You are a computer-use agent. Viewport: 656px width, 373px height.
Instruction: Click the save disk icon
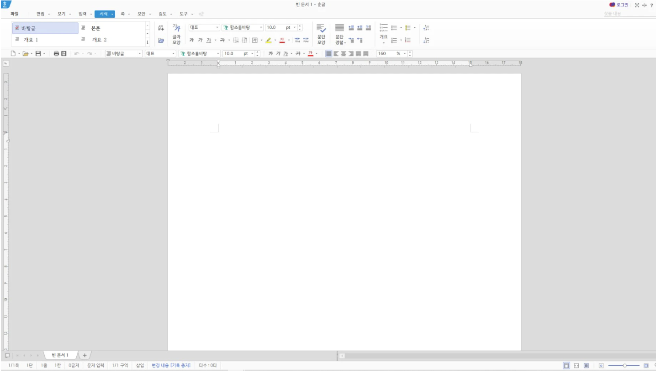click(x=39, y=53)
